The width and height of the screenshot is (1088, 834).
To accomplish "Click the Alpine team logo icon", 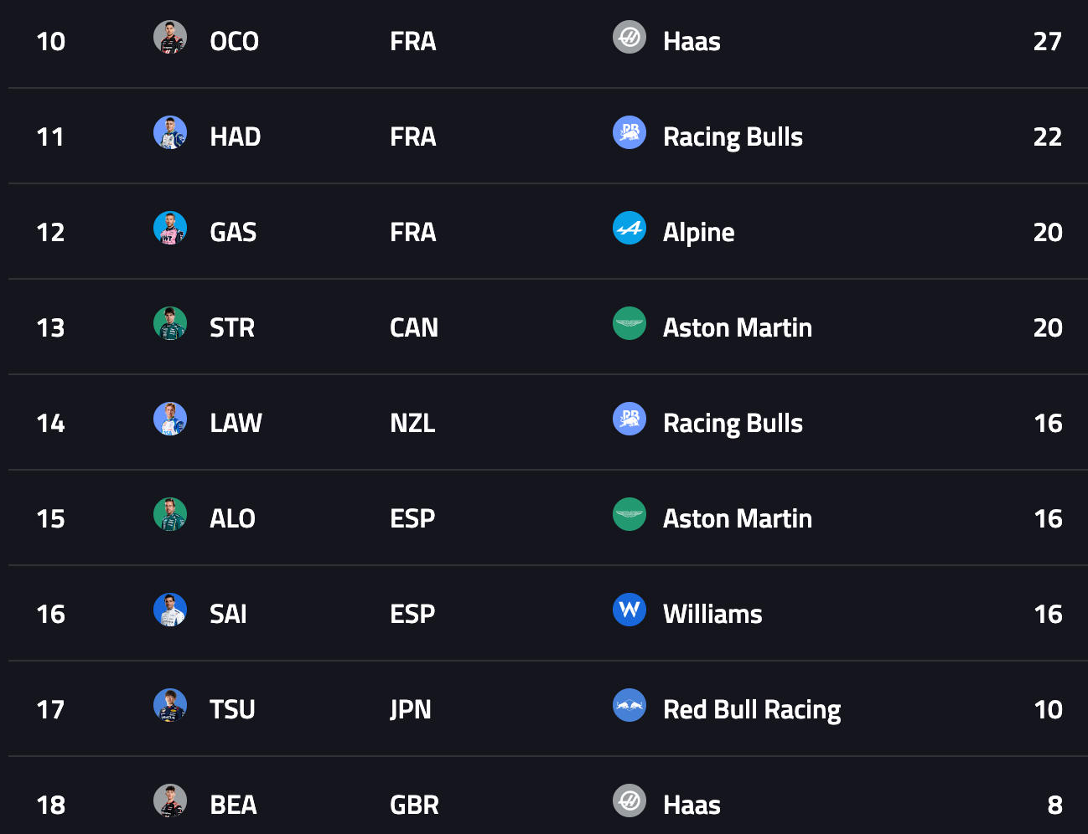I will [x=629, y=228].
